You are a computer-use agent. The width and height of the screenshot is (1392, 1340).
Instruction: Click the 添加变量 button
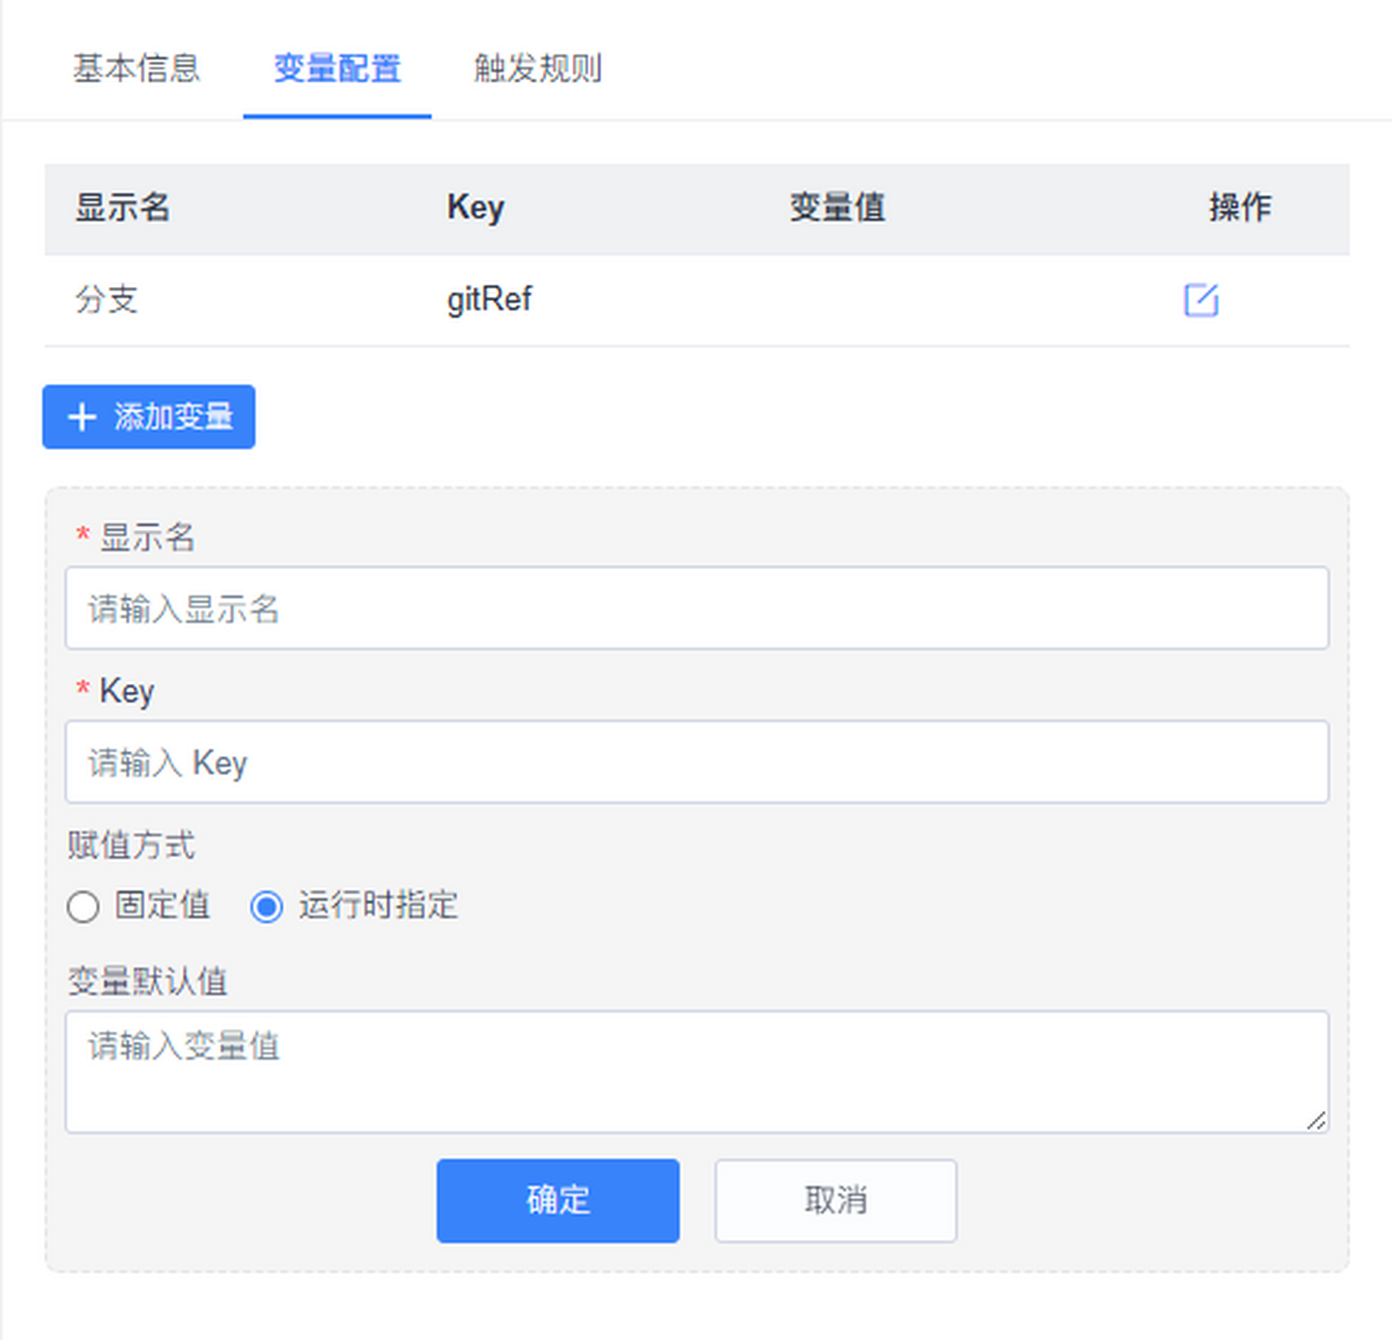pos(149,417)
